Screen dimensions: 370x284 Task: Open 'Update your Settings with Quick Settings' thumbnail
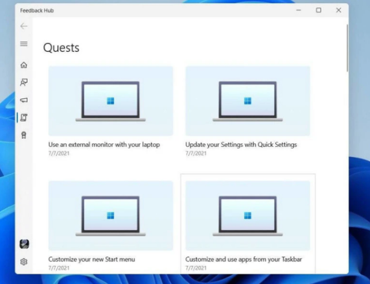click(248, 101)
